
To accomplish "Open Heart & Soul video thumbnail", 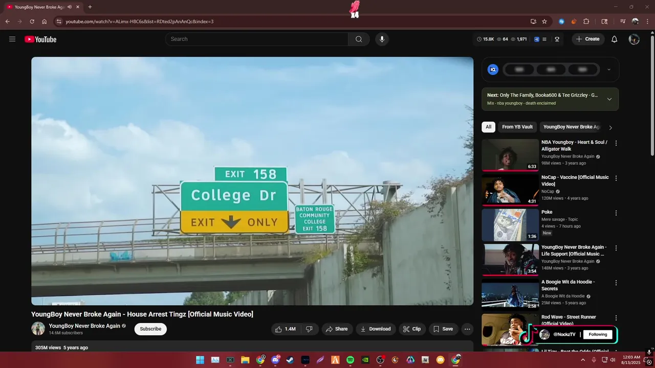I will coord(510,155).
